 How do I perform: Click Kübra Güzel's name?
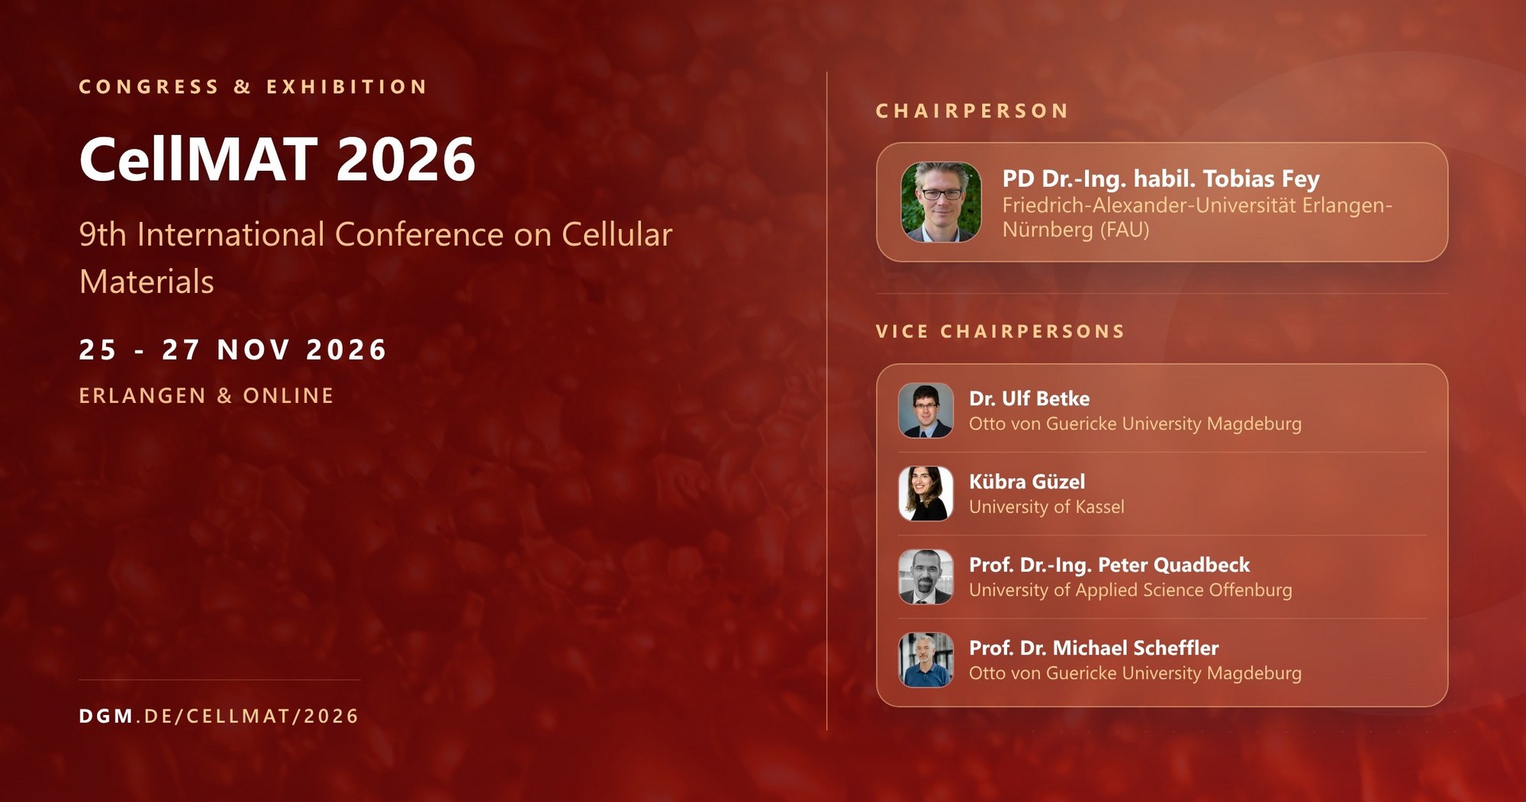click(1027, 482)
